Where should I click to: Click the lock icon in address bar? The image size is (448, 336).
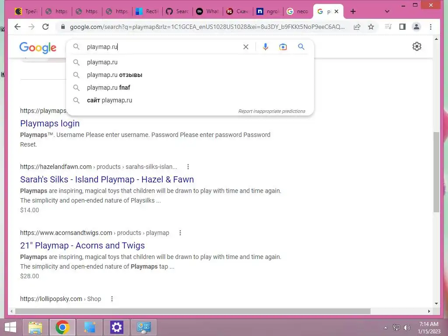(63, 27)
